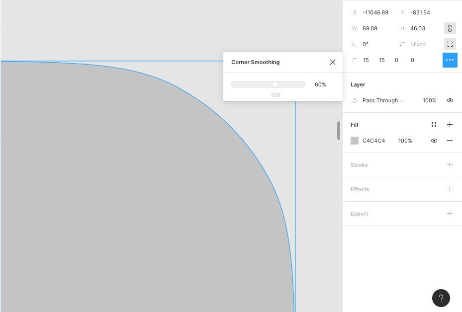The height and width of the screenshot is (312, 462).
Task: Add a new fill
Action: (x=450, y=125)
